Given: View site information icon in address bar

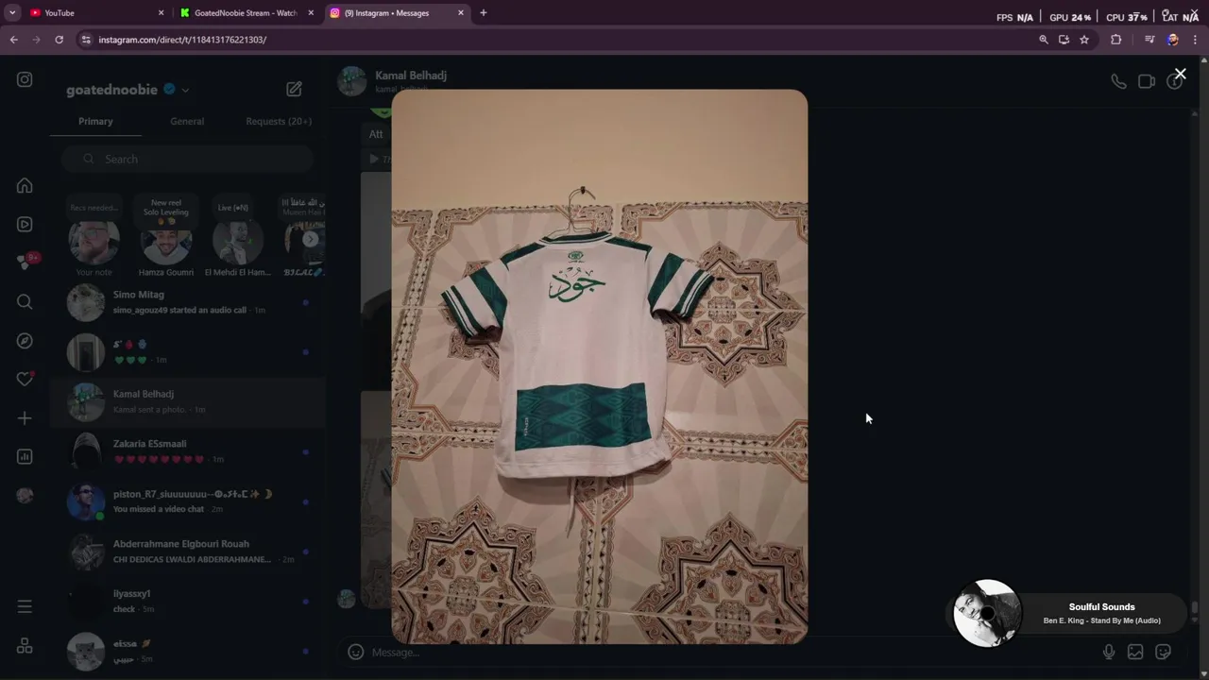Looking at the screenshot, I should pos(86,40).
